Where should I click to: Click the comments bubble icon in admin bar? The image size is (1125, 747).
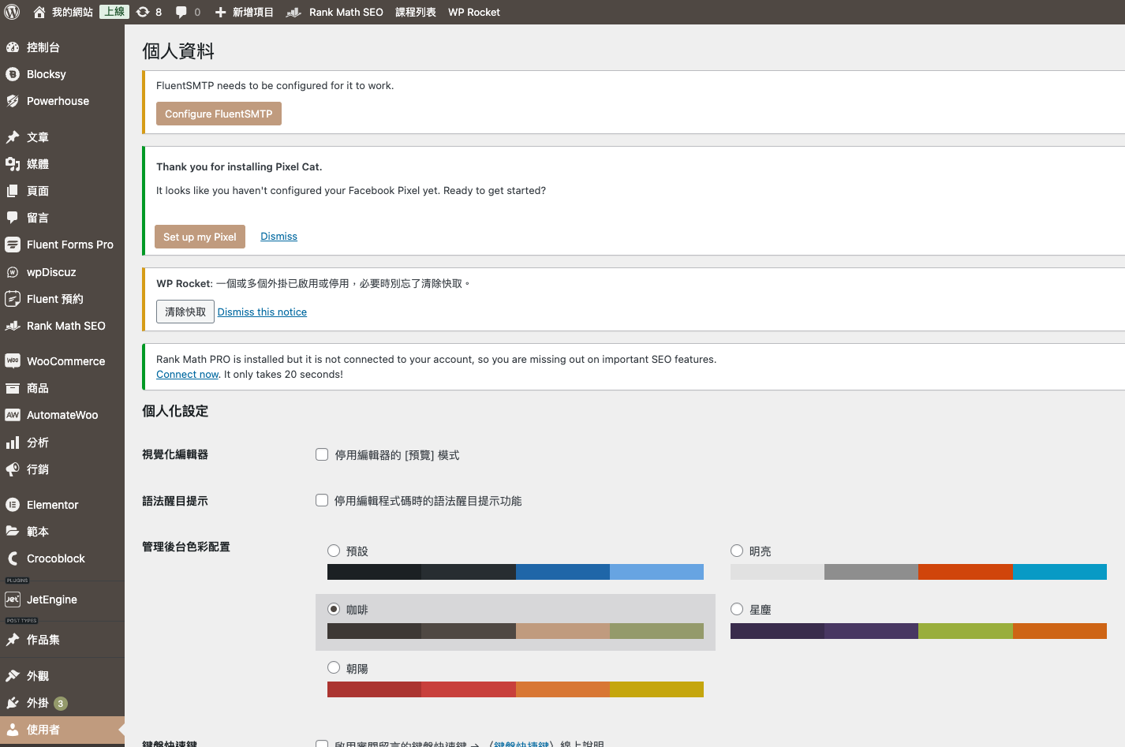coord(181,12)
